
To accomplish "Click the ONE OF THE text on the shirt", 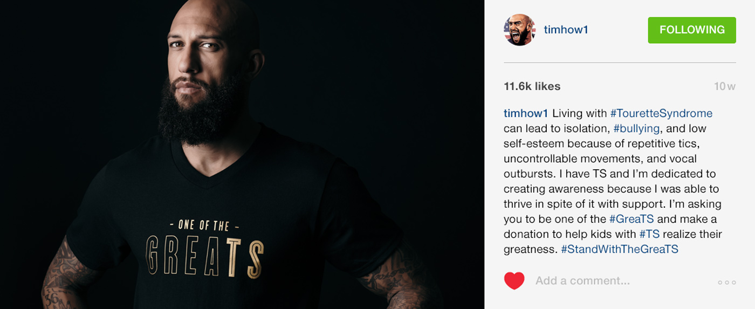I will (x=204, y=225).
